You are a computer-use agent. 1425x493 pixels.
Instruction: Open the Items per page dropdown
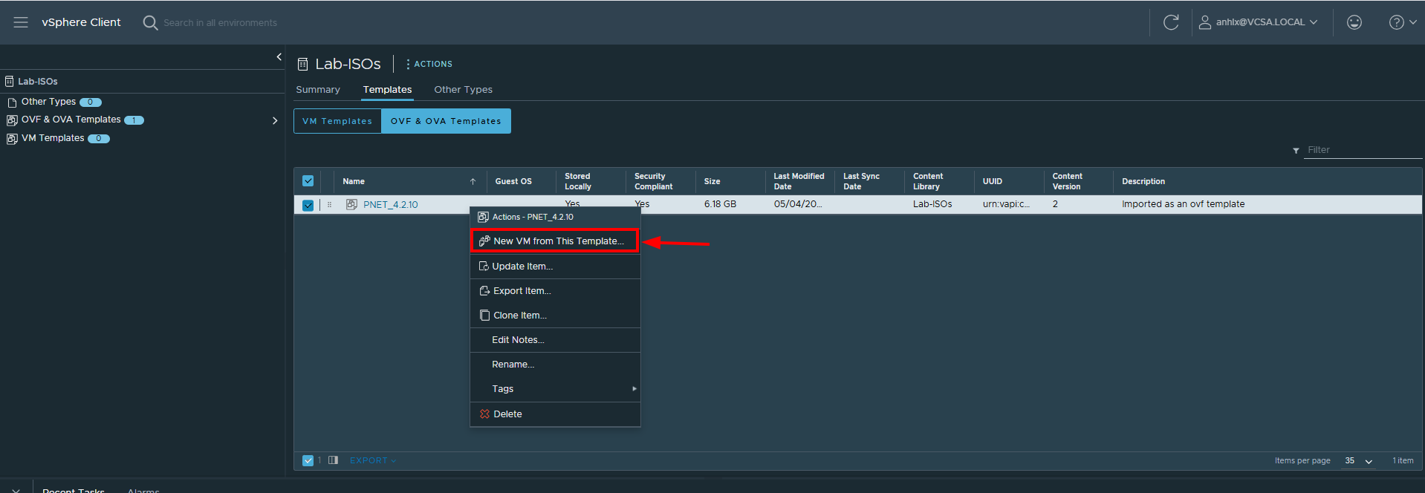click(x=1358, y=461)
